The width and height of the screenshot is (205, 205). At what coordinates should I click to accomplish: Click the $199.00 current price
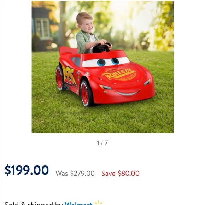click(x=27, y=170)
